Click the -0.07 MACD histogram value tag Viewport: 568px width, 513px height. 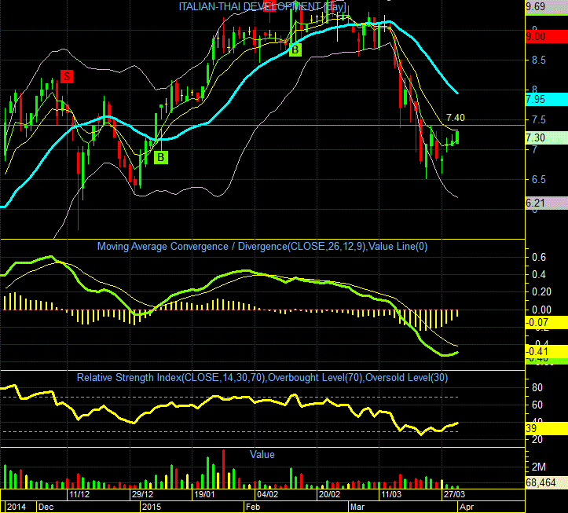pyautogui.click(x=547, y=322)
